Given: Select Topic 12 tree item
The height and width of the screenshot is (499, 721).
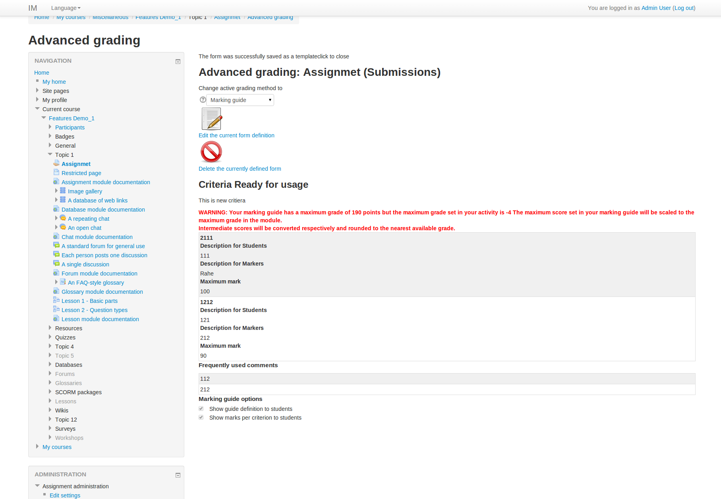Looking at the screenshot, I should (x=66, y=420).
